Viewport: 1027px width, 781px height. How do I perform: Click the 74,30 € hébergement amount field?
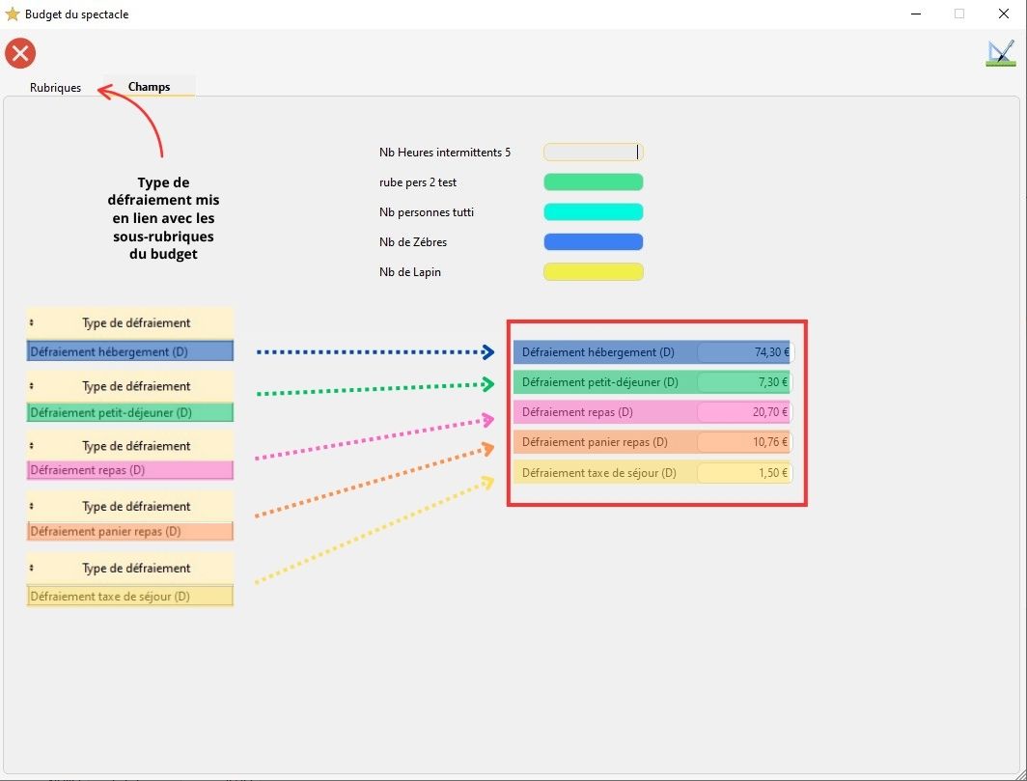pos(743,352)
